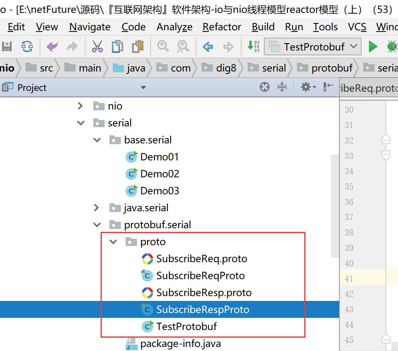Viewport: 398px width, 351px height.
Task: Select SubscribeResp.proto file
Action: [197, 292]
